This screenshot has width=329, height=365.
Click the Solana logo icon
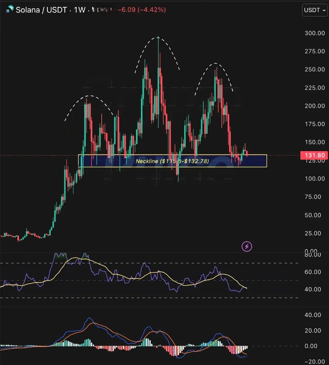click(x=10, y=9)
